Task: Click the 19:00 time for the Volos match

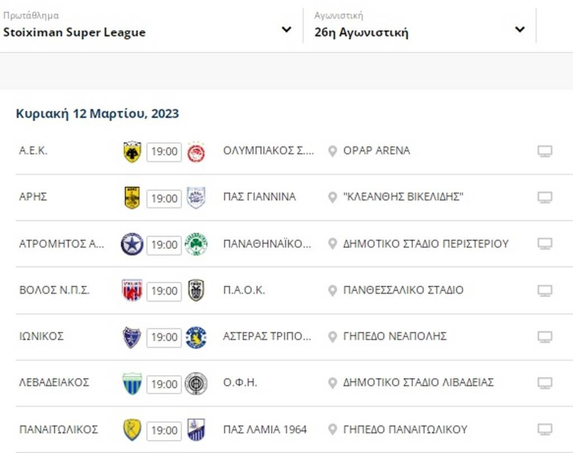Action: coord(164,290)
